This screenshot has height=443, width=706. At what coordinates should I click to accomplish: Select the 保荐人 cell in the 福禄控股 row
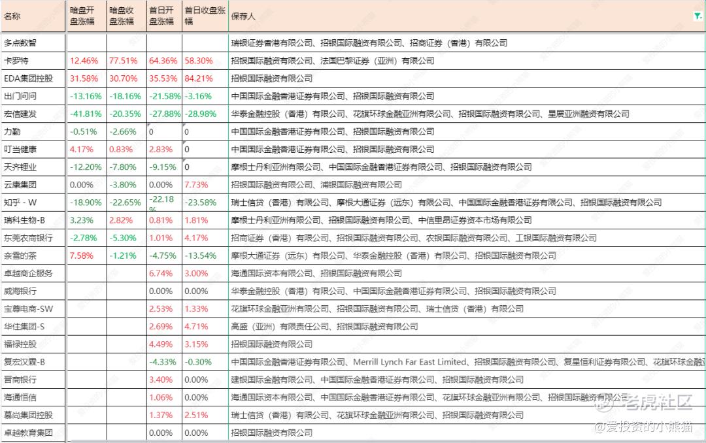(467, 344)
